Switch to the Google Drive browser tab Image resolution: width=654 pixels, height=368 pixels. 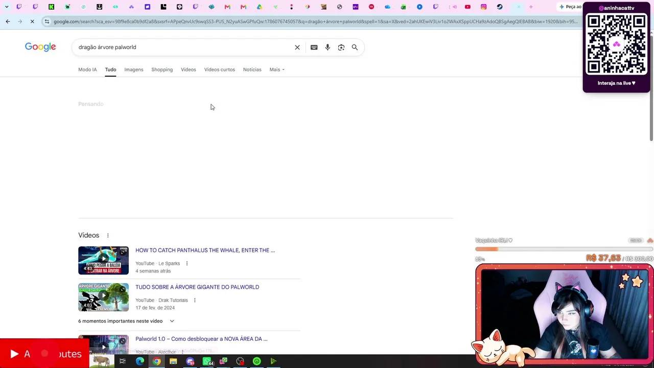pyautogui.click(x=260, y=7)
